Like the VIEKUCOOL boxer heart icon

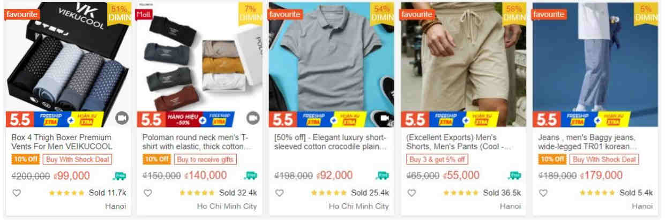(16, 193)
